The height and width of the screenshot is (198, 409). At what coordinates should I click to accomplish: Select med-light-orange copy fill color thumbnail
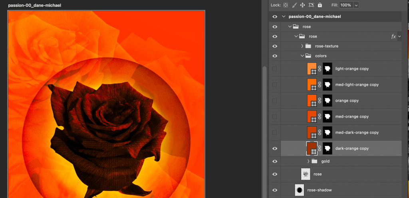pos(312,85)
